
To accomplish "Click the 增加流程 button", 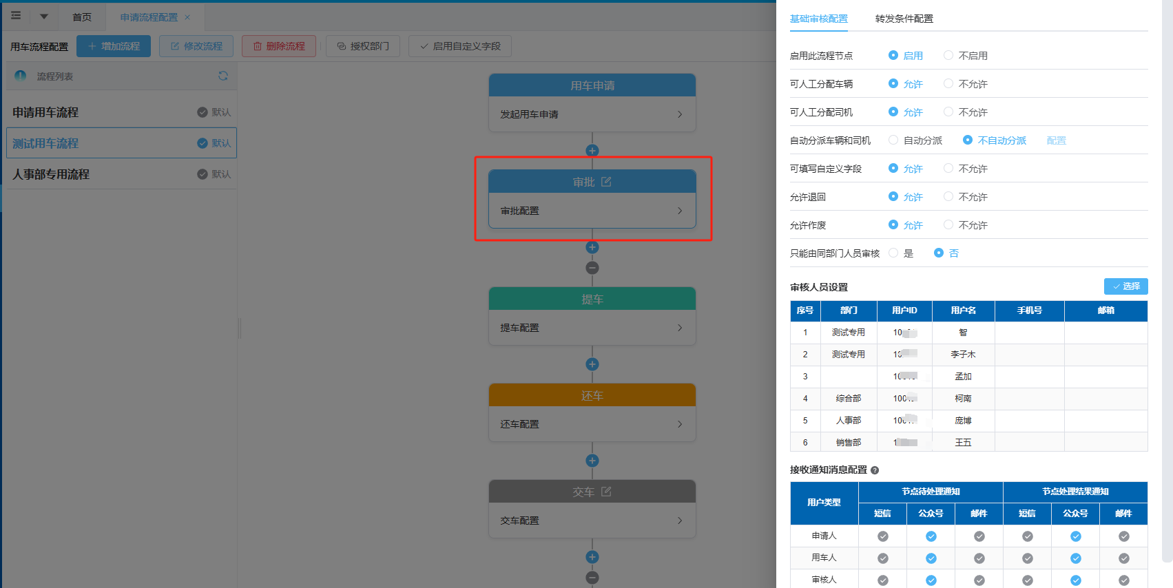I will click(114, 46).
